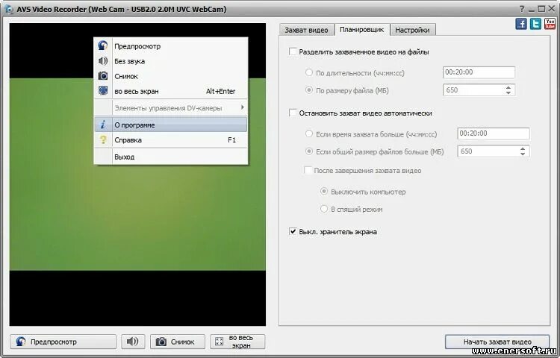Increase total files size stepper up

tap(523, 148)
